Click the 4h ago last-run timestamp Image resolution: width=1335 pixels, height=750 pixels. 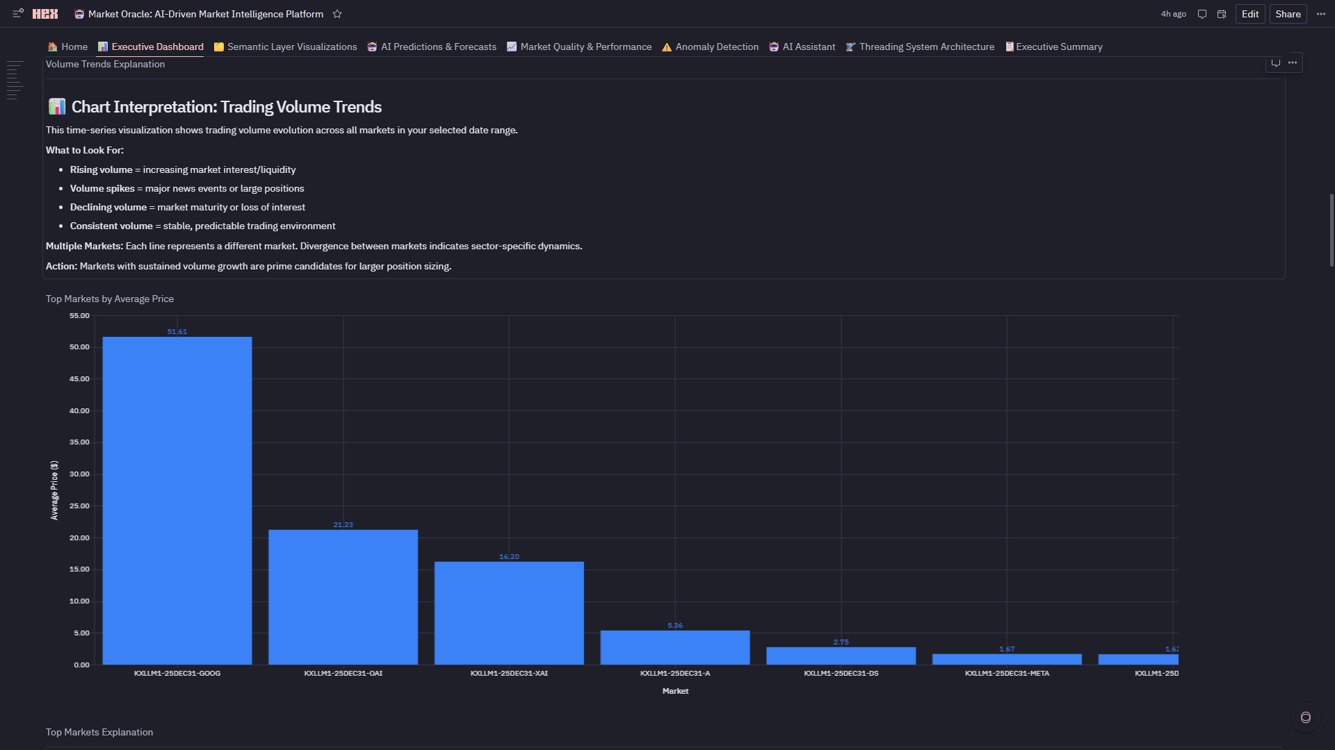tap(1173, 14)
